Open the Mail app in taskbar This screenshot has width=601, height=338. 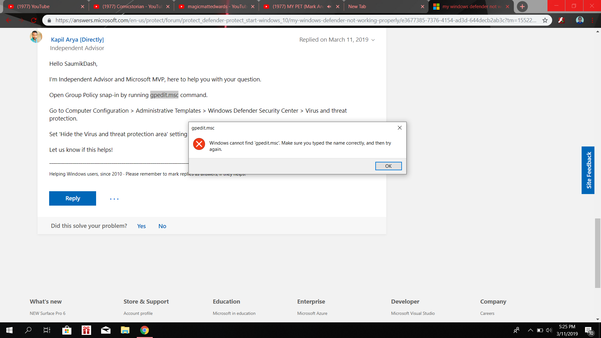(105, 330)
